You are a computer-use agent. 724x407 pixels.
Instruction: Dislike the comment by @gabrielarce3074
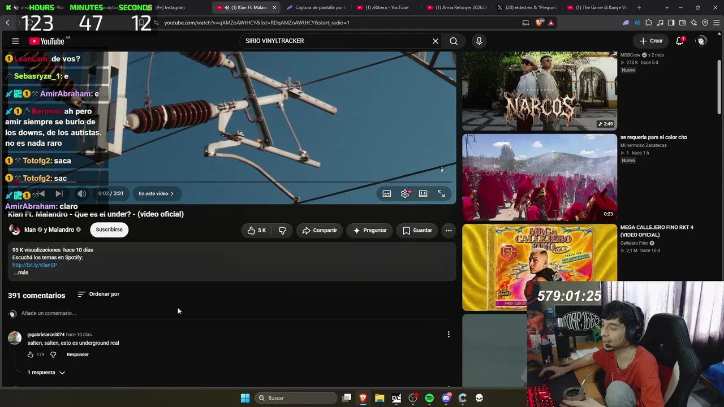pos(53,354)
